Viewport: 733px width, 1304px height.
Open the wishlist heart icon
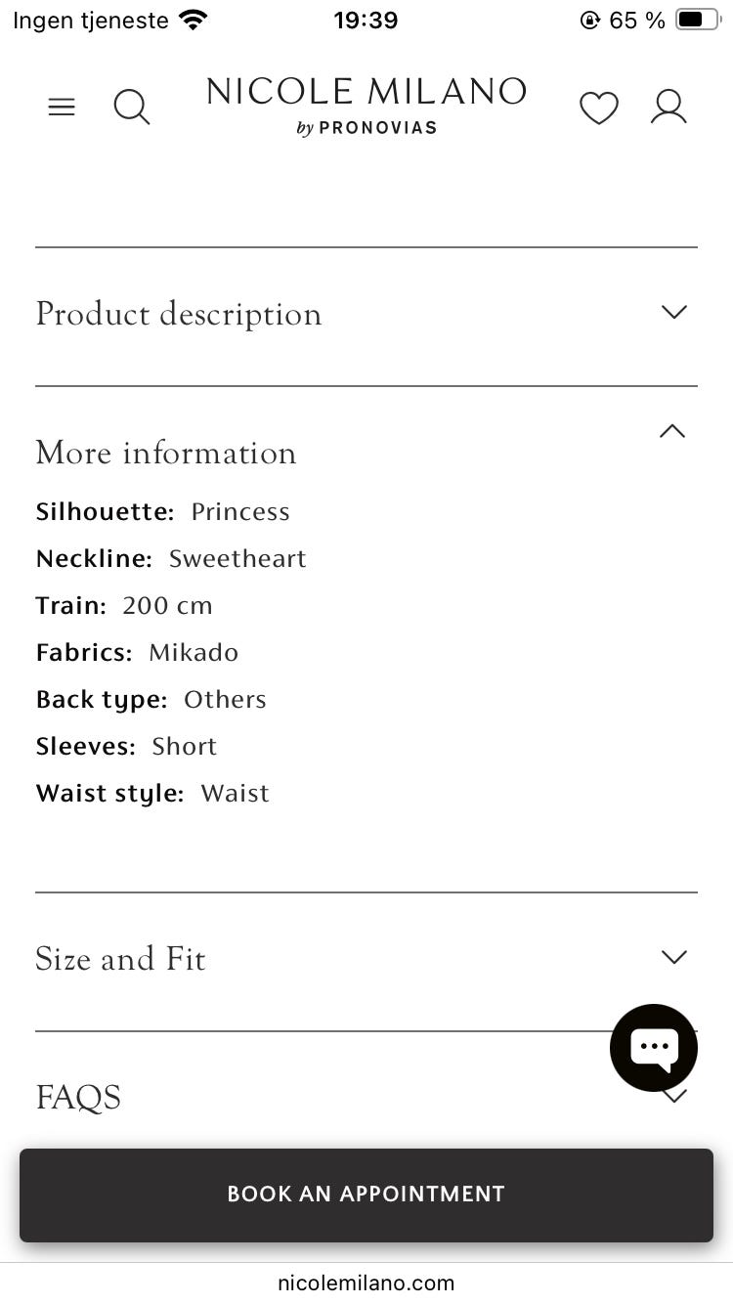tap(598, 108)
